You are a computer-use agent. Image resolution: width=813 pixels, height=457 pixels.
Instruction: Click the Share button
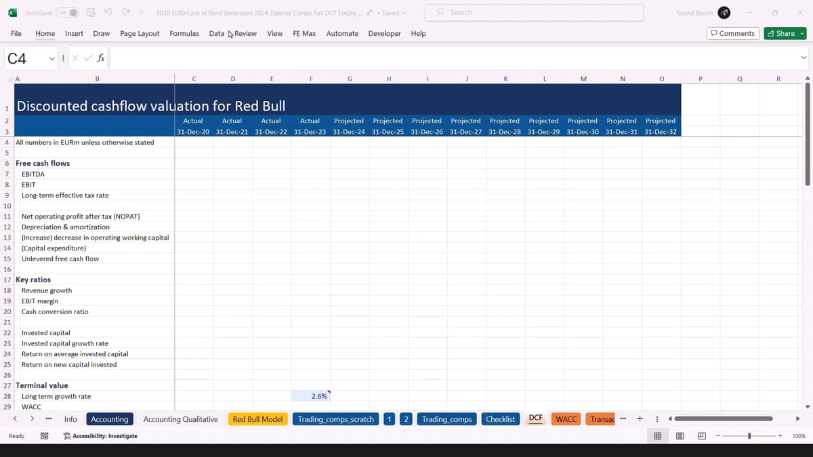pos(785,33)
